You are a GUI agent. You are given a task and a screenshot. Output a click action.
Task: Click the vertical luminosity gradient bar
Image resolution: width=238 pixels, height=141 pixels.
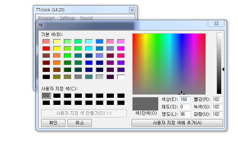click(x=219, y=63)
